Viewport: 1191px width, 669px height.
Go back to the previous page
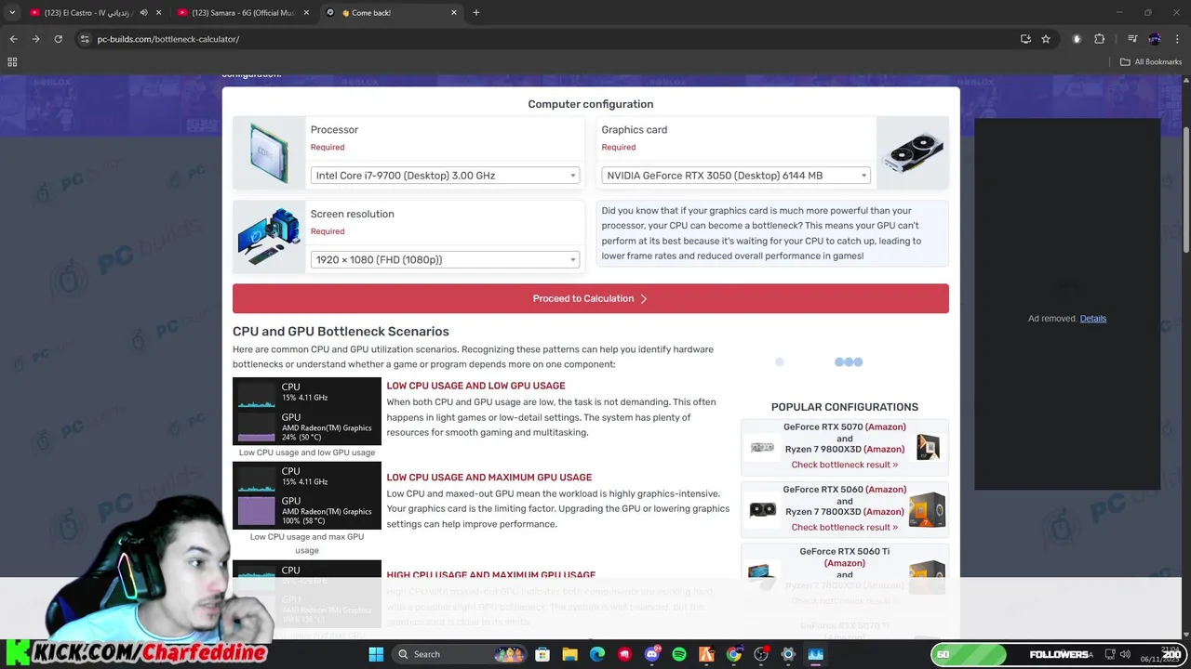13,39
